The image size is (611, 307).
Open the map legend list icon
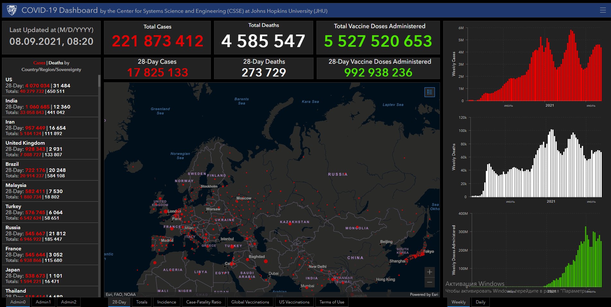tap(429, 92)
